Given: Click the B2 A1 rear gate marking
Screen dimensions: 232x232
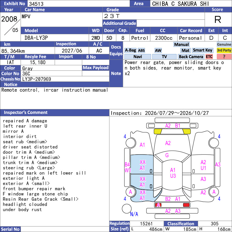Looking at the screenshot, I should pyautogui.click(x=173, y=199).
